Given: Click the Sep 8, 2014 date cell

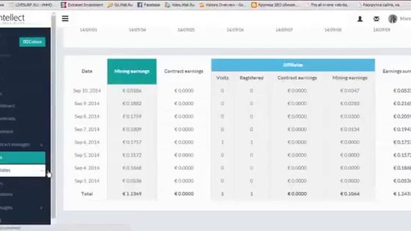Looking at the screenshot, I should [87, 116].
